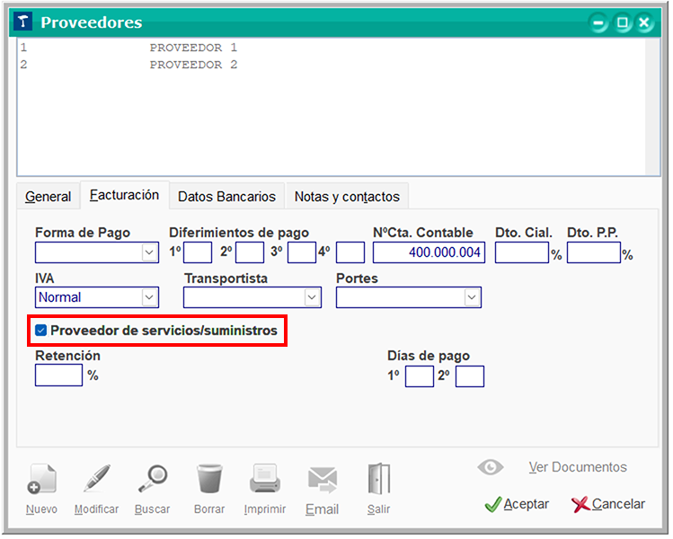Click the red X Cancelar icon
This screenshot has height=539, width=673.
(x=580, y=505)
